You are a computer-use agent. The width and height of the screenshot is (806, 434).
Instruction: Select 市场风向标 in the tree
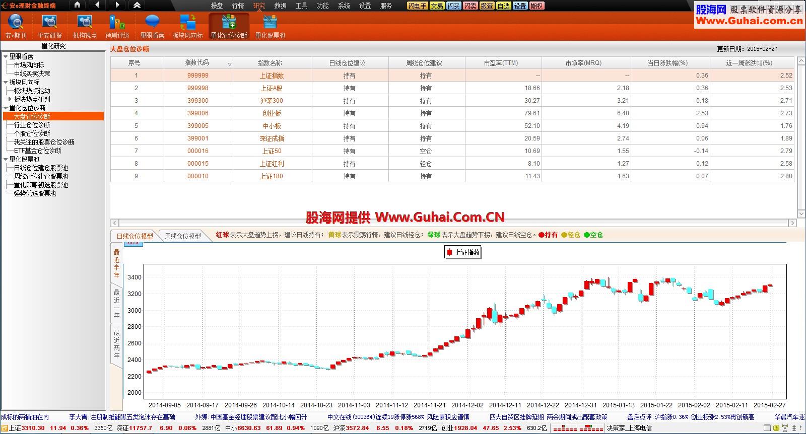pos(29,65)
